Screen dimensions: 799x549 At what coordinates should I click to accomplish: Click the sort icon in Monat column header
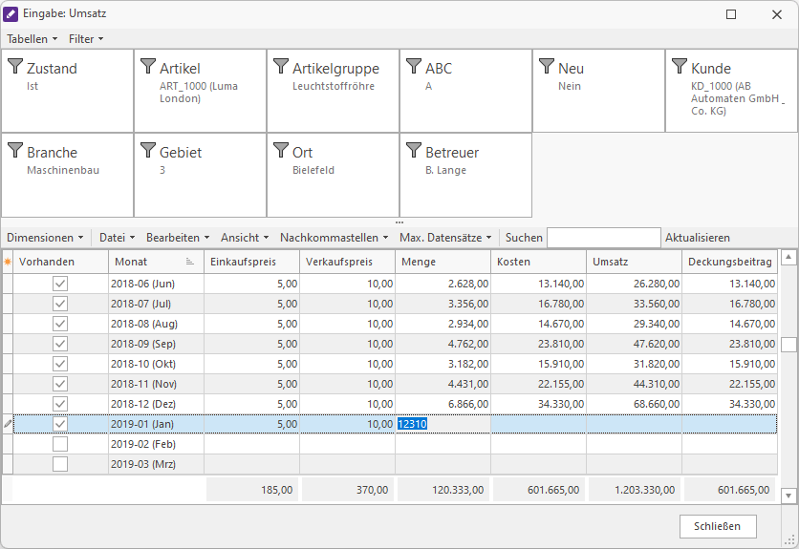pos(189,262)
